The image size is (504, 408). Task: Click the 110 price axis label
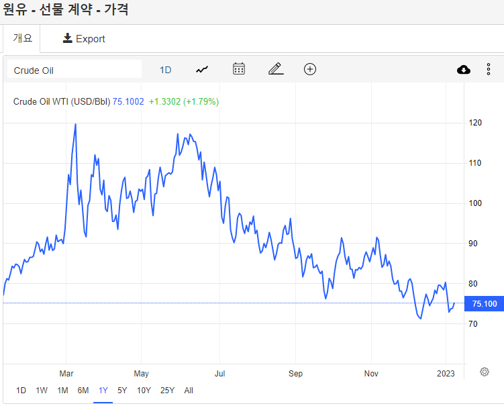[474, 163]
